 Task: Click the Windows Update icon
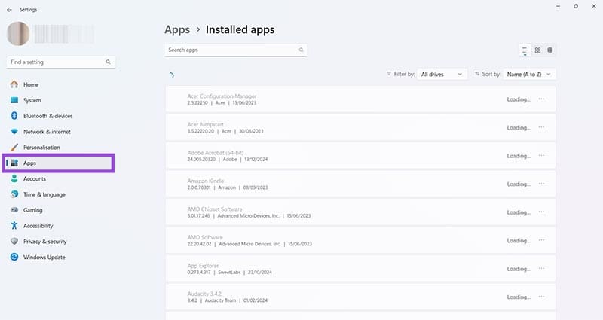(x=14, y=257)
